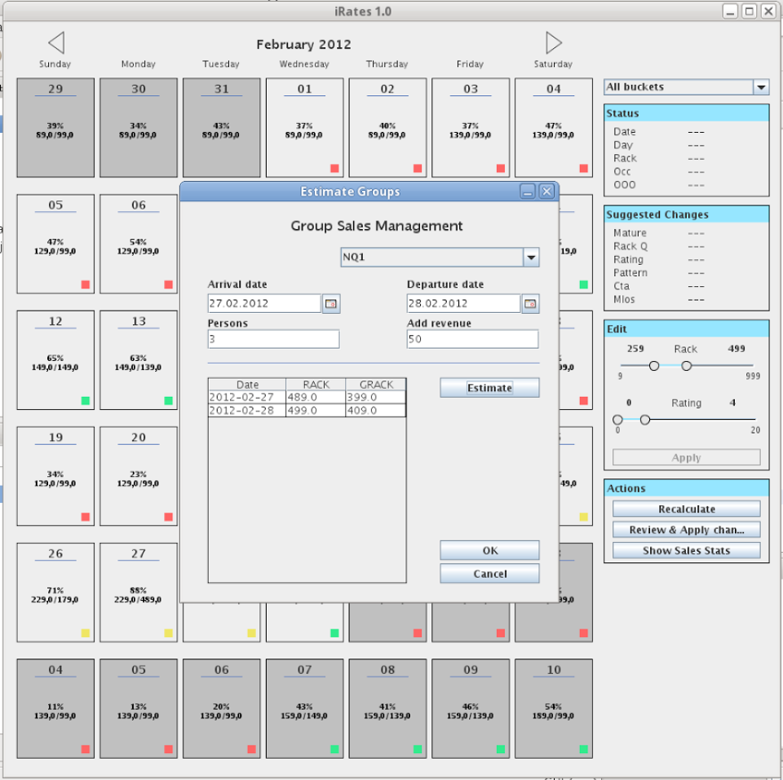Select calendar day 30 January cell
This screenshot has height=780, width=783.
(x=139, y=128)
